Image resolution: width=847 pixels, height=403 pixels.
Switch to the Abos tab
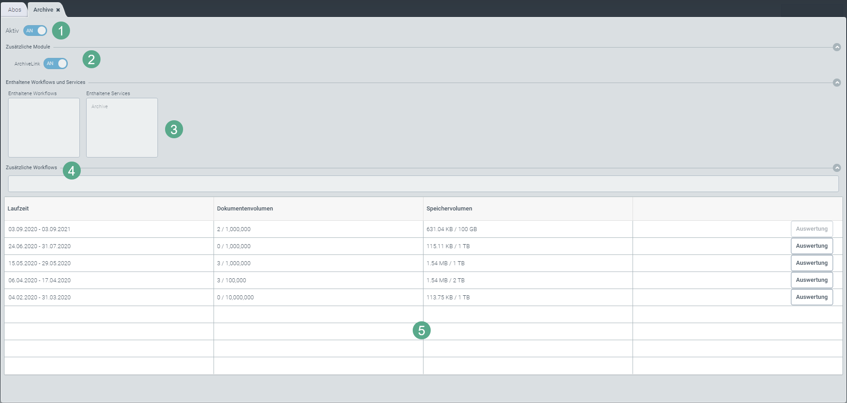point(14,10)
